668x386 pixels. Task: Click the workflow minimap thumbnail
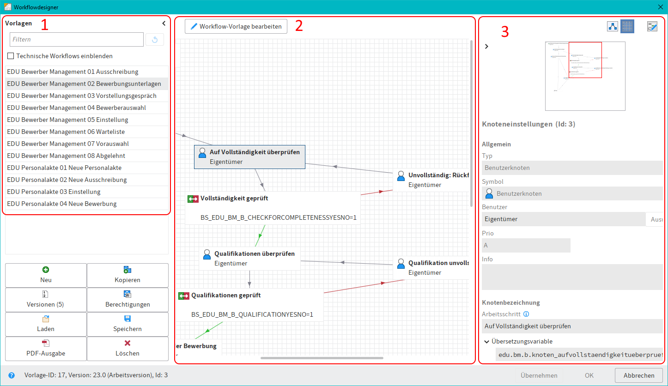click(x=585, y=76)
